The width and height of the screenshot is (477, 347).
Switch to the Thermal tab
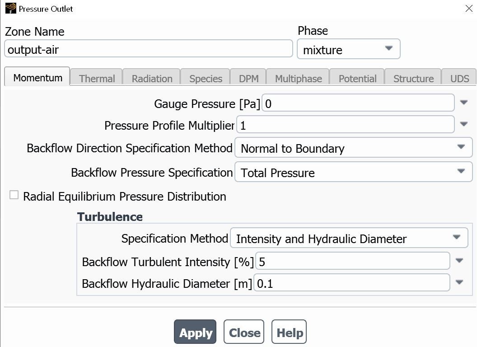(97, 78)
